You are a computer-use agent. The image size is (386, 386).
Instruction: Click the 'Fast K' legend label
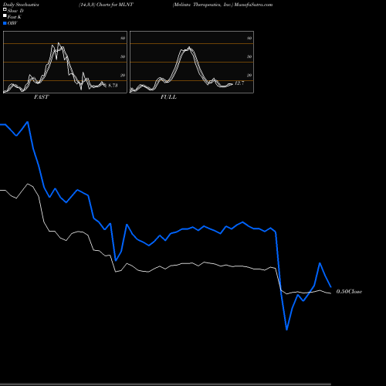(15, 17)
